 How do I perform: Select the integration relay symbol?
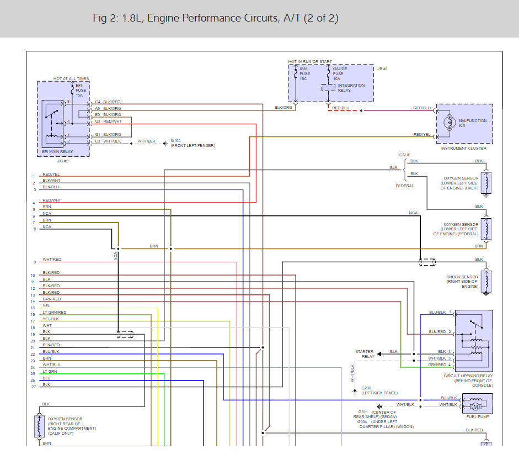click(328, 87)
